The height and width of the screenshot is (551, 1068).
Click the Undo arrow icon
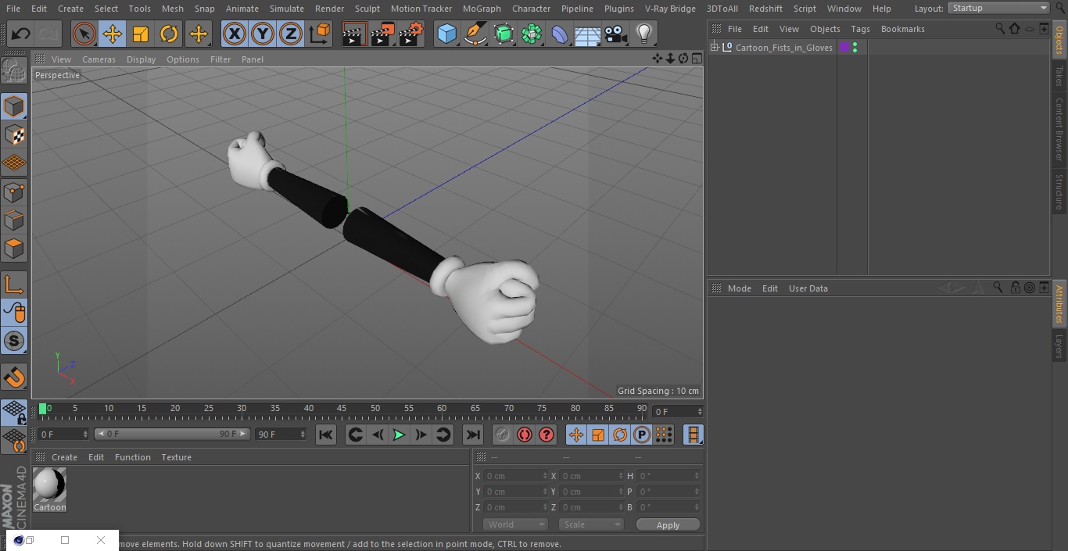point(21,34)
